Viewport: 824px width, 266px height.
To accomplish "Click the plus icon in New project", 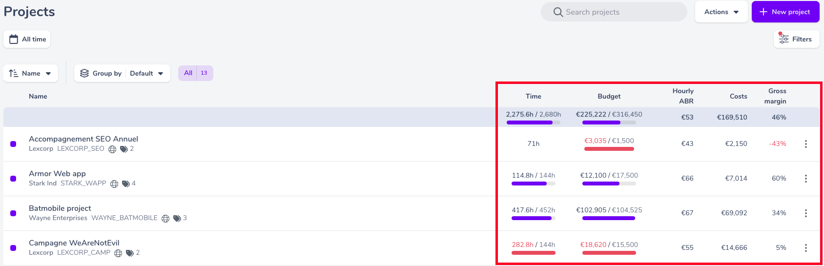I will 763,12.
